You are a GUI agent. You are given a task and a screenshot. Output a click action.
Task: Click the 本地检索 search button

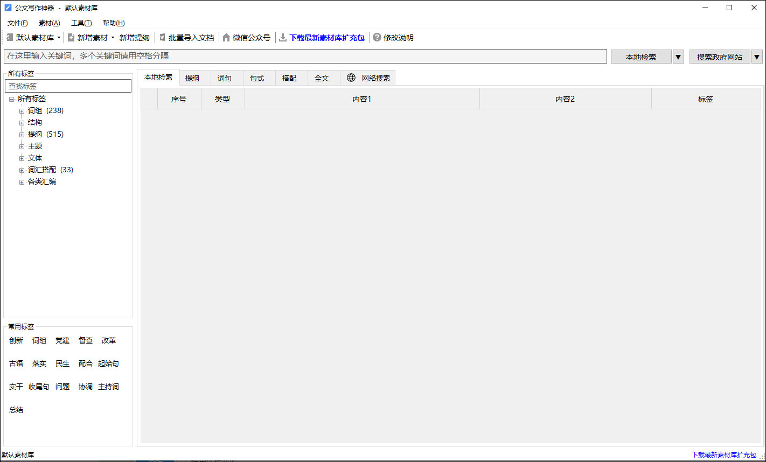coord(641,57)
